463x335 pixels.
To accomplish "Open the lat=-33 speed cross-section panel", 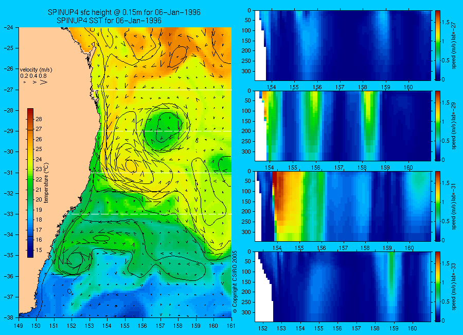I will pyautogui.click(x=343, y=287).
